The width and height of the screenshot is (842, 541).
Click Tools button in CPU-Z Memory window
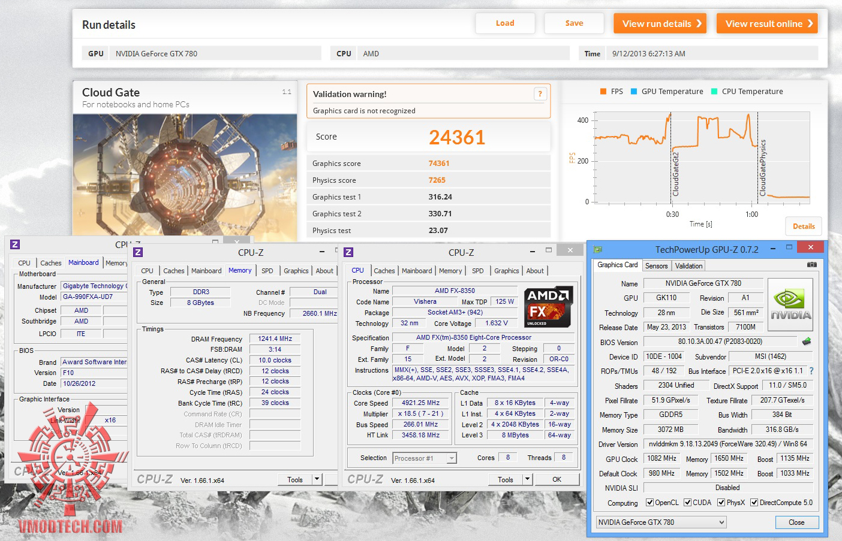[x=295, y=479]
